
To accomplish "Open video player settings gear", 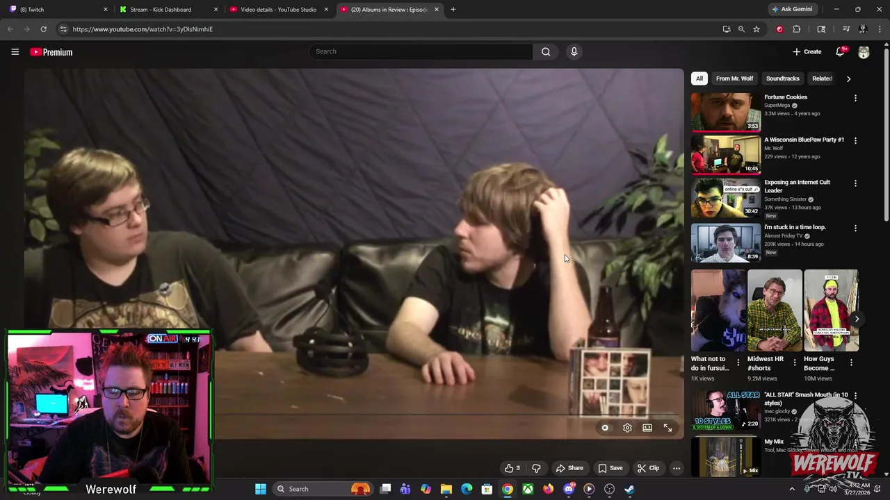I will (627, 428).
